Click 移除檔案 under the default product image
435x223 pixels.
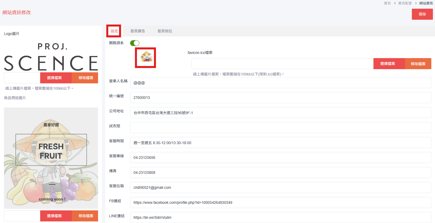[x=85, y=216]
